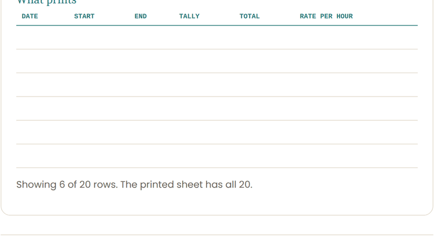Click last visible row's RATE PER HOUR cell
This screenshot has width=434, height=244.
point(356,156)
